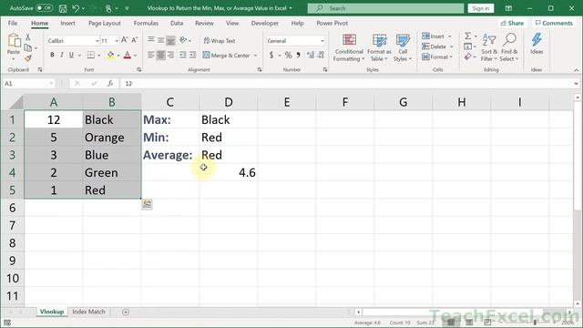
Task: Toggle Bold formatting
Action: (x=52, y=55)
